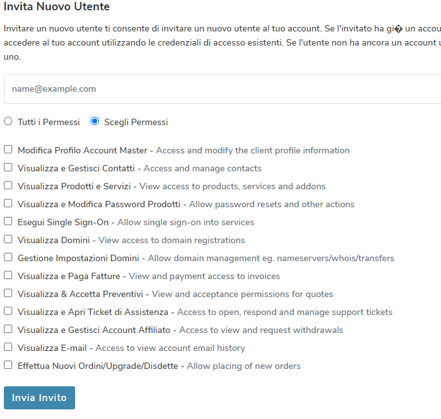The height and width of the screenshot is (419, 441).
Task: Check Visualizza e Apri Ticket di Assistenza
Action: (x=8, y=311)
